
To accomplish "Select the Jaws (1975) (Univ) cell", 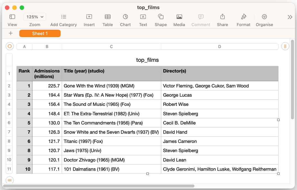I will click(112, 151).
